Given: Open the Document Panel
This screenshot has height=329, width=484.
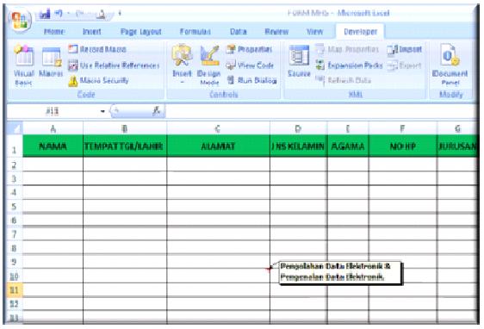Looking at the screenshot, I should click(450, 65).
